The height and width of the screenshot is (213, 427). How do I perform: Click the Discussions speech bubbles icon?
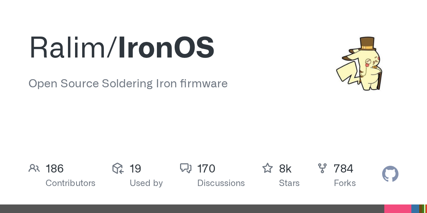point(186,168)
